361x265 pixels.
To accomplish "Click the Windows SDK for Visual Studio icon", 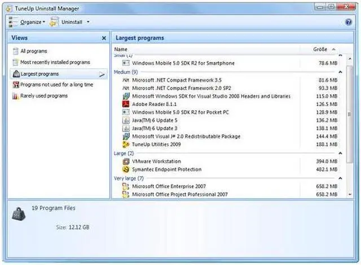I will [x=126, y=96].
